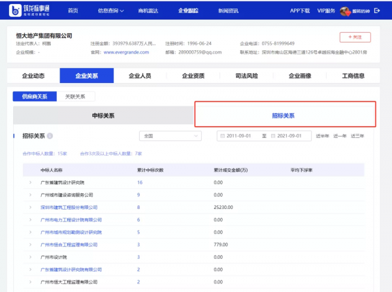Click phone number 0755-81999649
The height and width of the screenshot is (292, 392).
(x=278, y=44)
